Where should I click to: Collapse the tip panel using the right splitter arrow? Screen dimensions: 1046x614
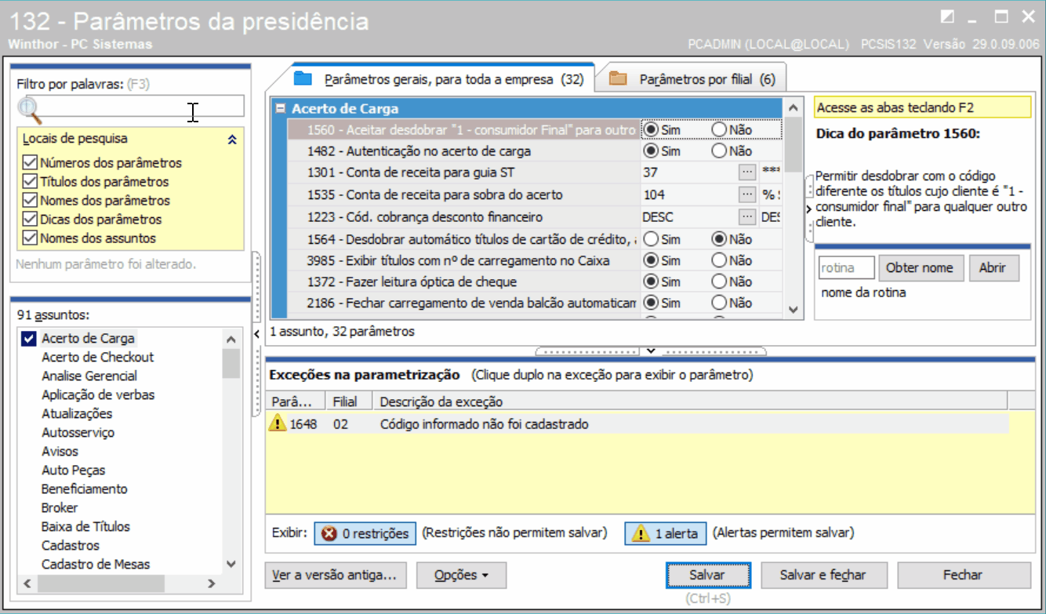pos(808,209)
